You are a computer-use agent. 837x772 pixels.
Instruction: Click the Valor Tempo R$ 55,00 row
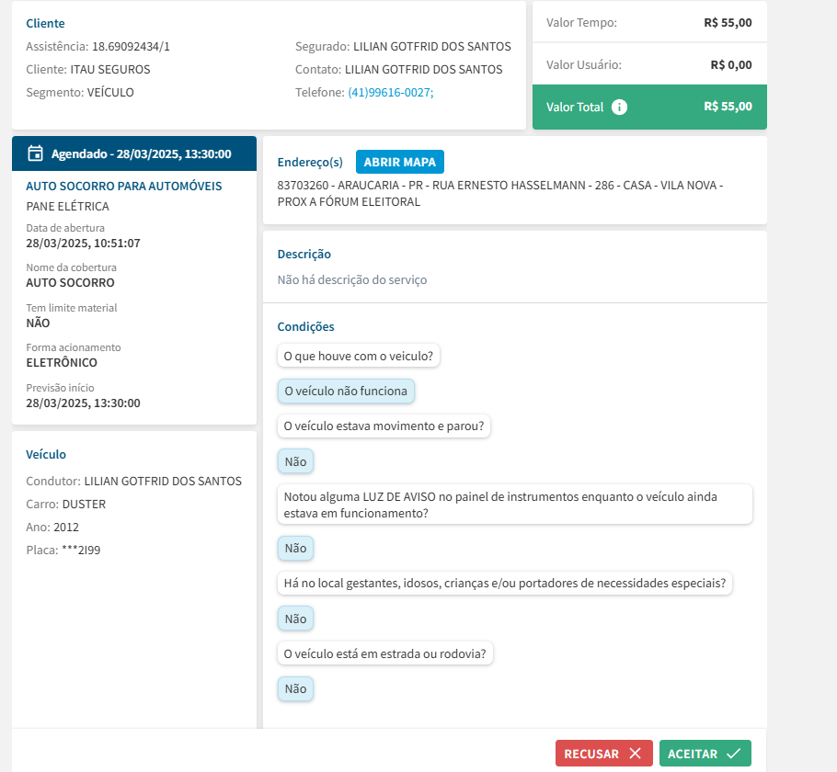649,23
